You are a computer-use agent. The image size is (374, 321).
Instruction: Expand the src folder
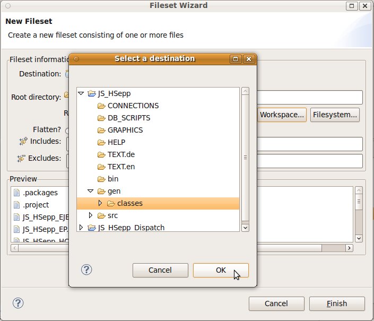[x=91, y=215]
